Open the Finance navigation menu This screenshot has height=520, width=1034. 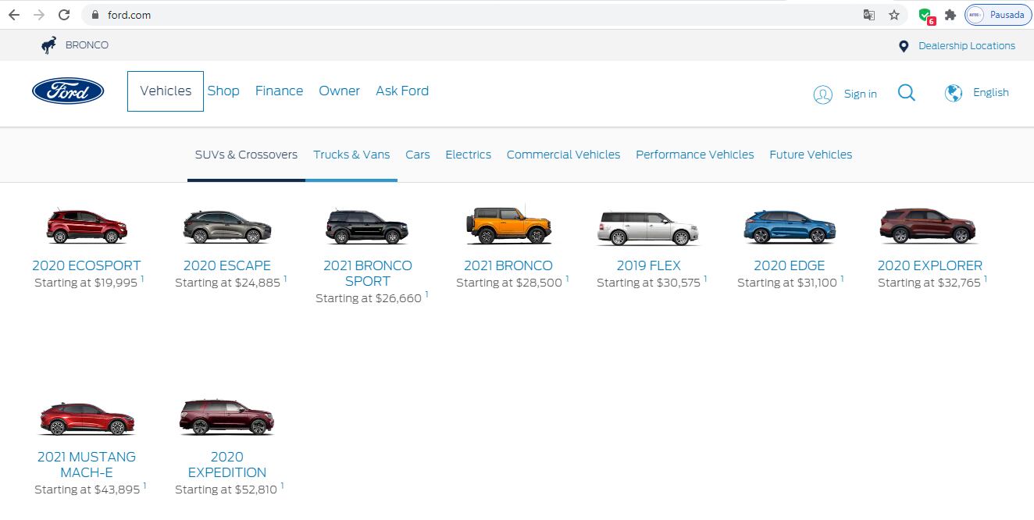click(279, 91)
